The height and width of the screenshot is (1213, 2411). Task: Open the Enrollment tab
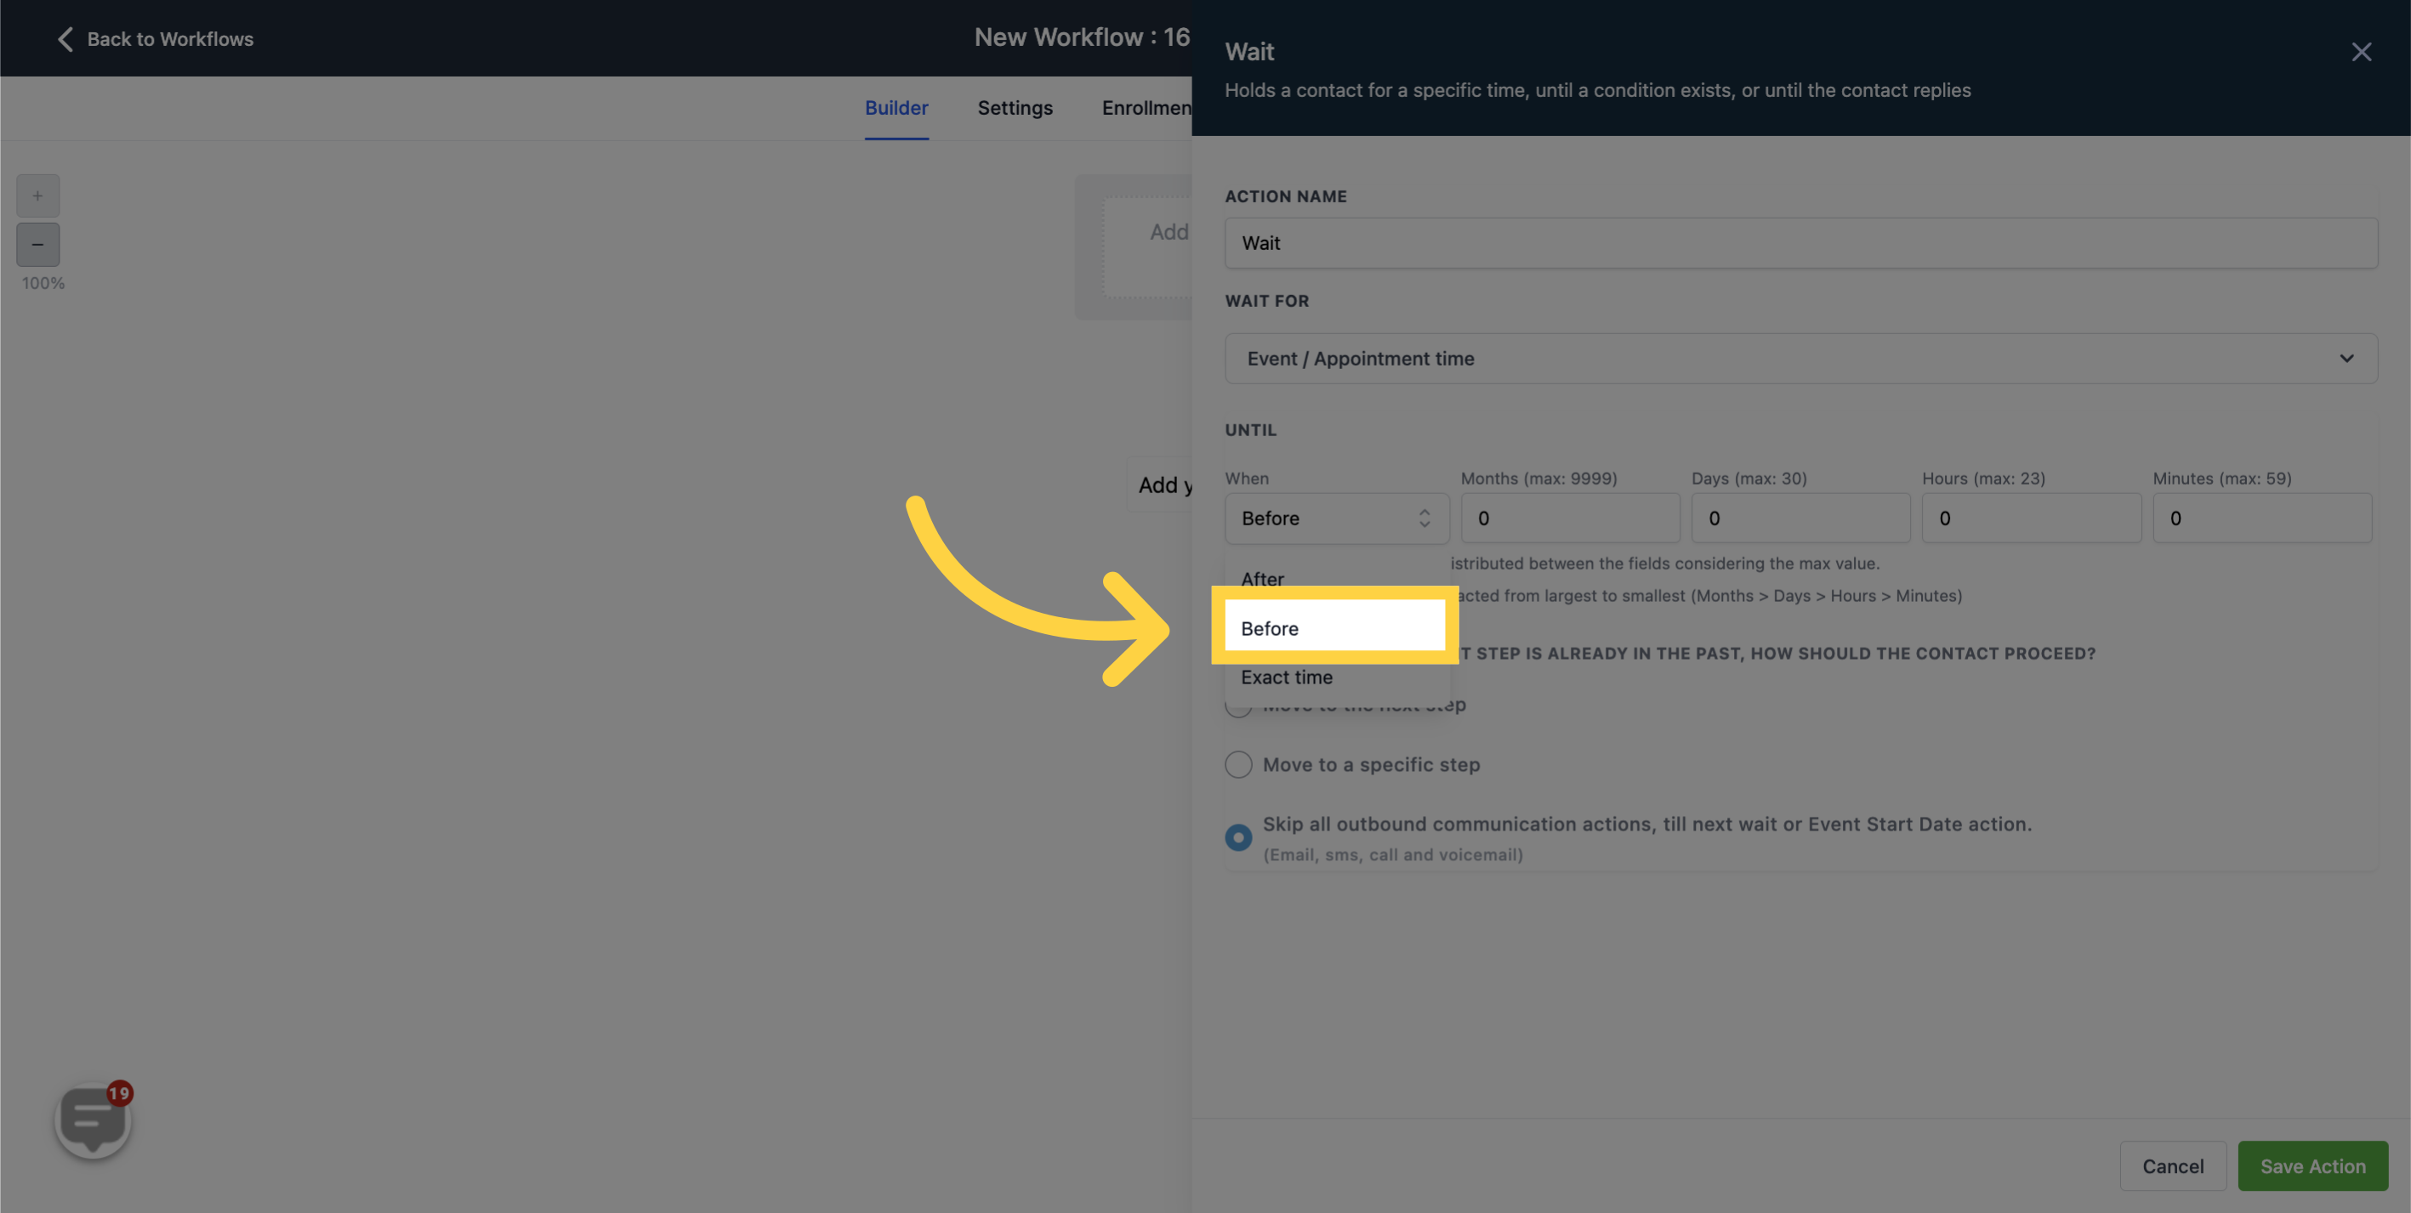pos(1146,108)
